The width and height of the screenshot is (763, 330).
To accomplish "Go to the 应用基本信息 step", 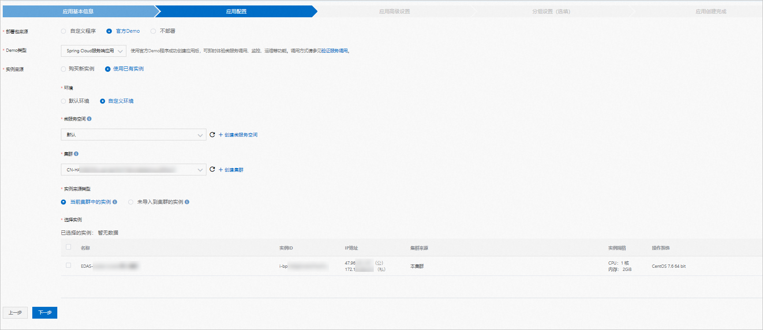I will point(78,11).
